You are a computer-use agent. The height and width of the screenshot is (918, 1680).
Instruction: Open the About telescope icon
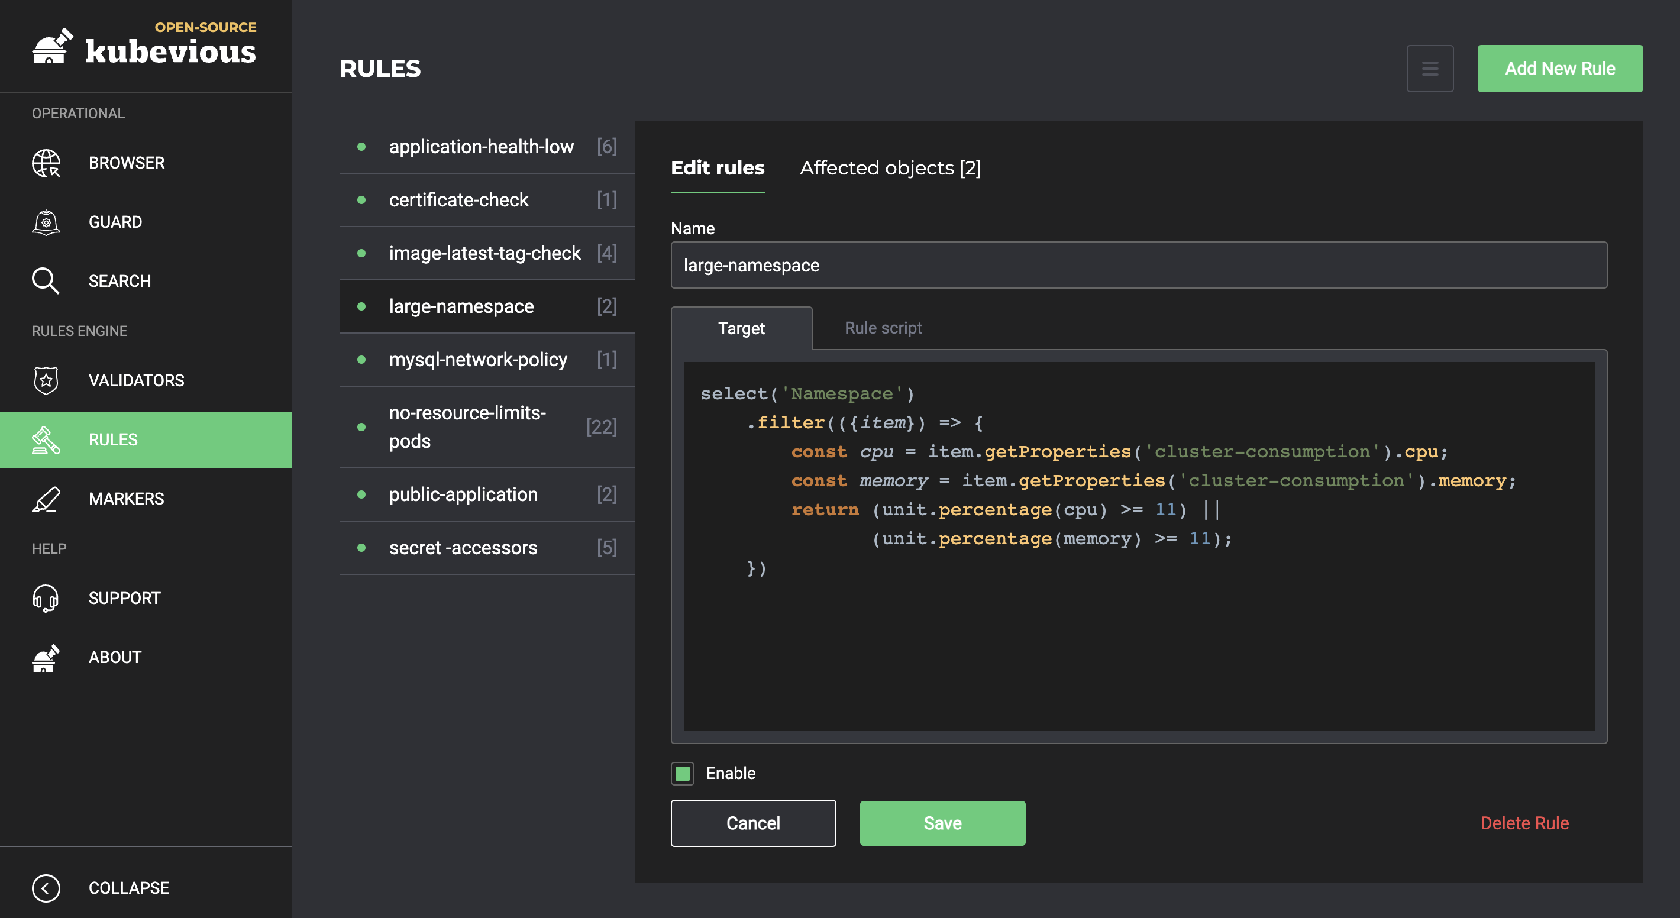[46, 657]
